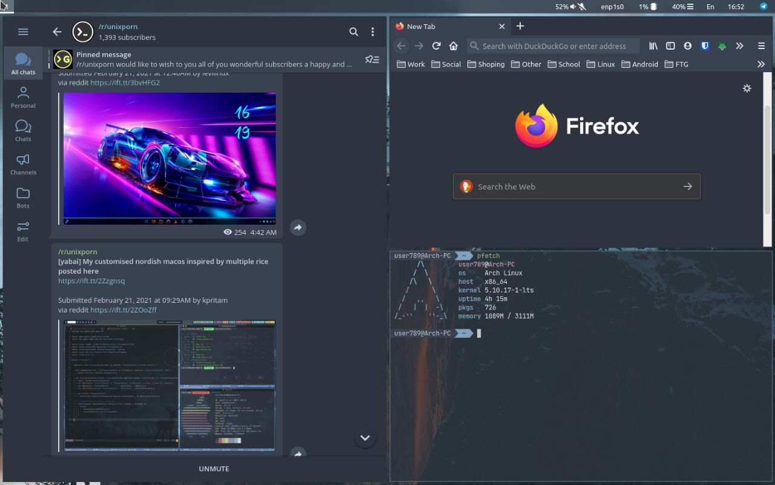The image size is (775, 485).
Task: Click the /r/unixporn sender name in the yabai post
Action: click(x=77, y=252)
